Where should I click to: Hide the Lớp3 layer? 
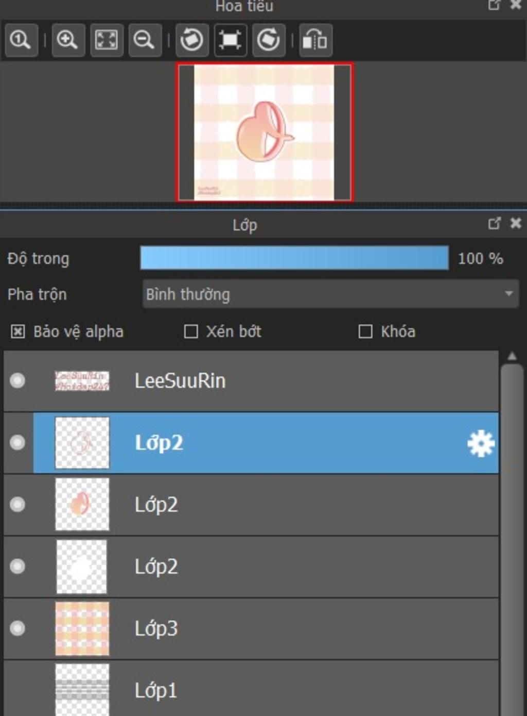(x=17, y=628)
